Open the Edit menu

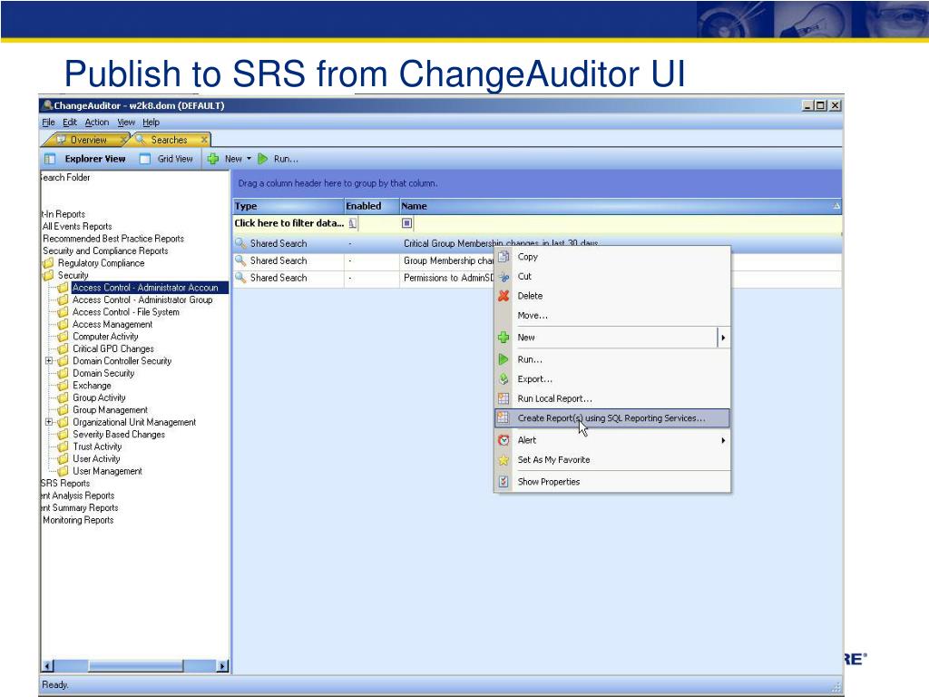(x=70, y=123)
